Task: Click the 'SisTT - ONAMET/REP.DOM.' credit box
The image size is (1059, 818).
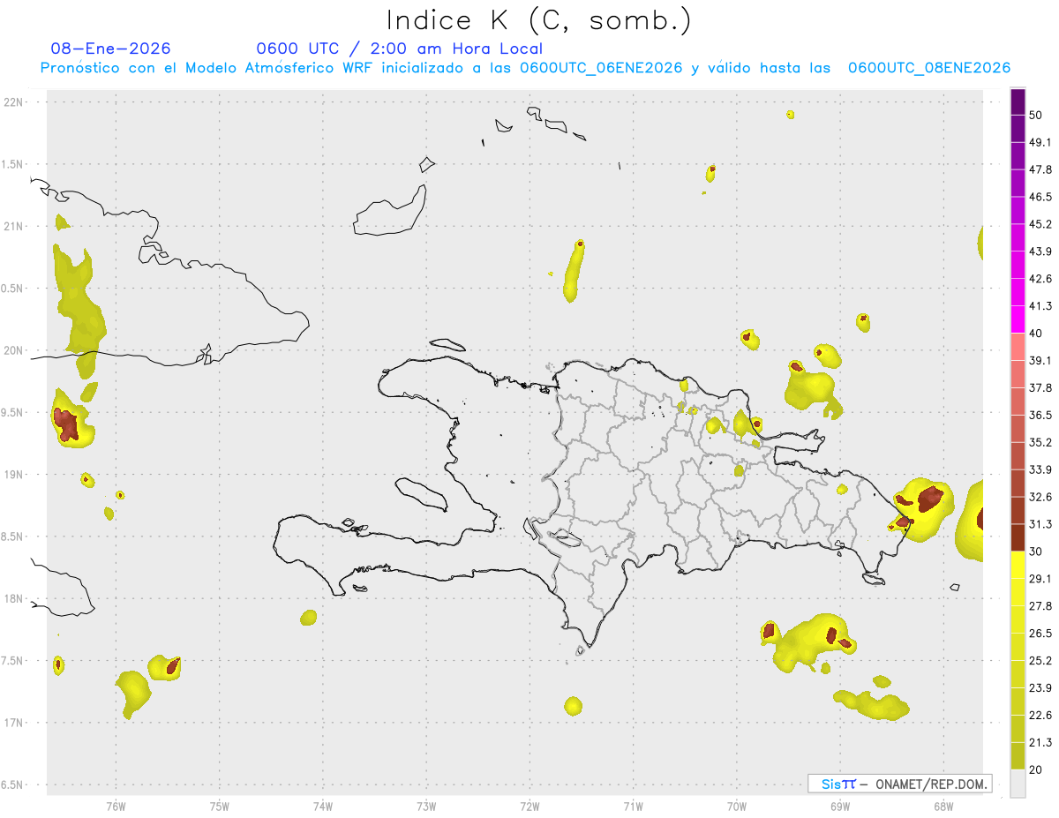Action: pos(899,784)
